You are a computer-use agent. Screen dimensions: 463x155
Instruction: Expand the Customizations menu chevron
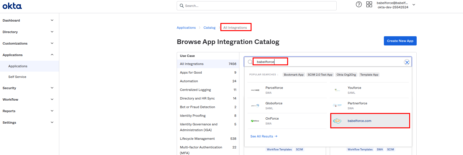pyautogui.click(x=52, y=43)
